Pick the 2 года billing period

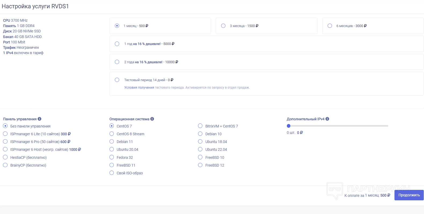pyautogui.click(x=117, y=62)
